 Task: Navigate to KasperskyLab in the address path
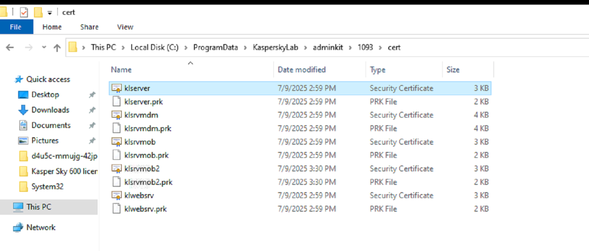pyautogui.click(x=275, y=48)
